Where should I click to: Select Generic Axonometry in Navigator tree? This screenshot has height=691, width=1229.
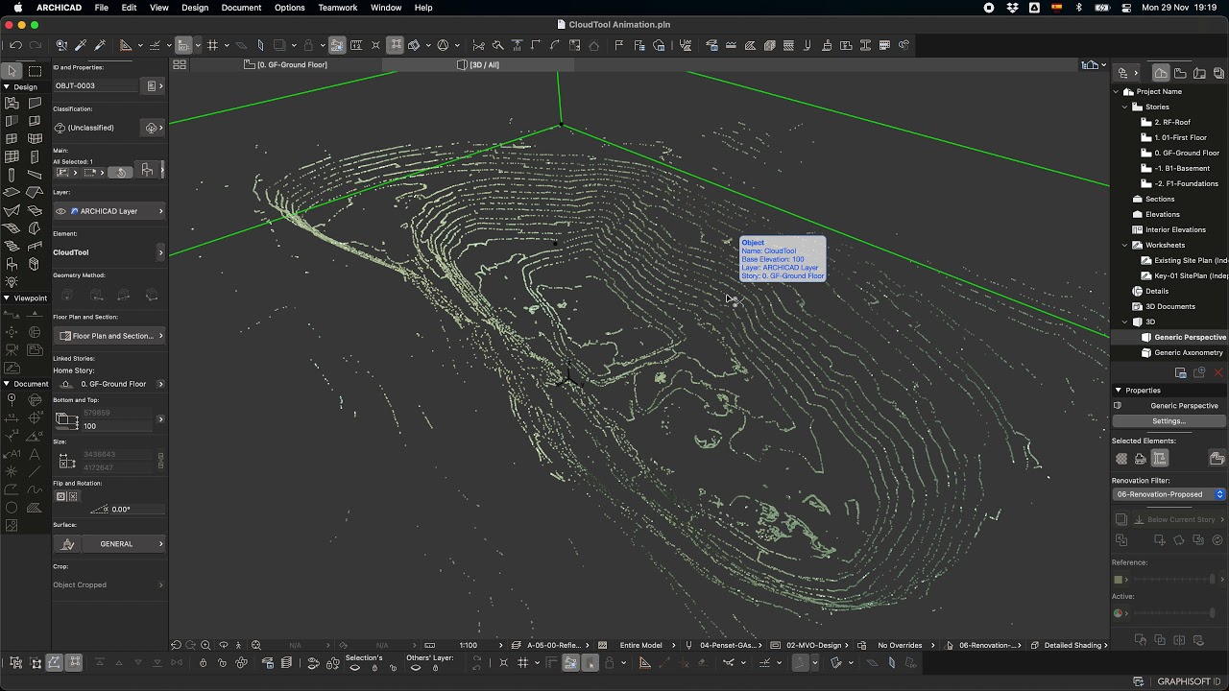coord(1189,353)
